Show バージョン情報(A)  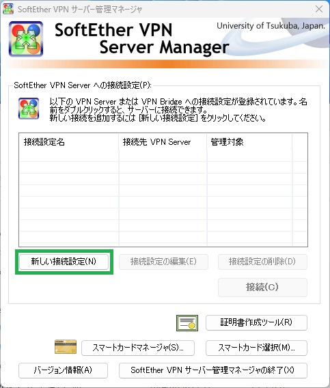[63, 370]
